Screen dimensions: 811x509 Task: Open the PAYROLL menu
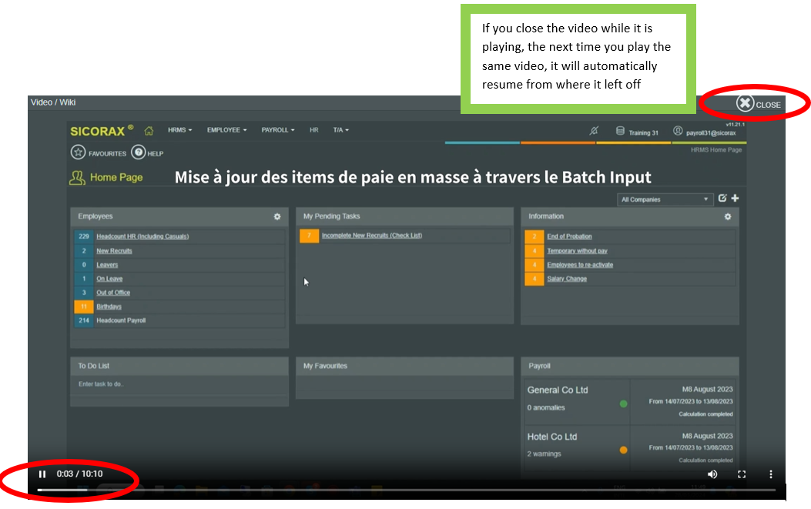pyautogui.click(x=278, y=131)
